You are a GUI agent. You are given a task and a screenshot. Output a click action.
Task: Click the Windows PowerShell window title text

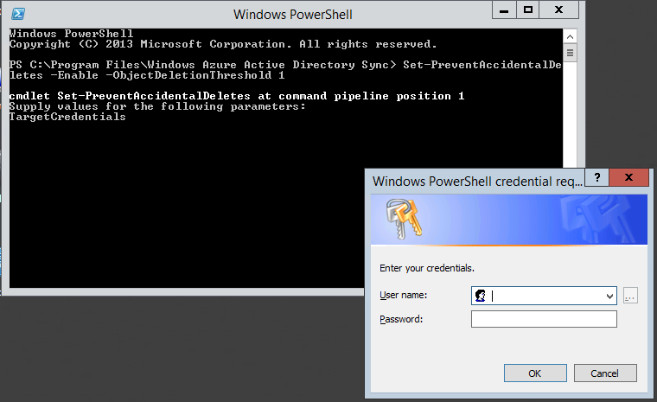click(293, 15)
